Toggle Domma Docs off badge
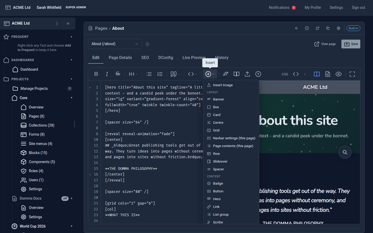Viewport: 373px width, 233px height. 65,199
